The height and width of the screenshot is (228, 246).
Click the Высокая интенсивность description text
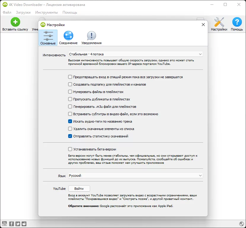pos(131,62)
